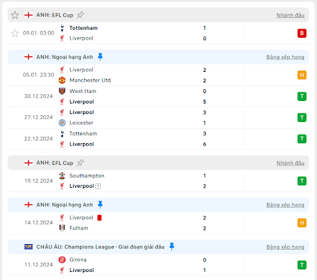Click the advancing arrow icon beside Liverpool
This screenshot has width=317, height=280.
pos(98,186)
